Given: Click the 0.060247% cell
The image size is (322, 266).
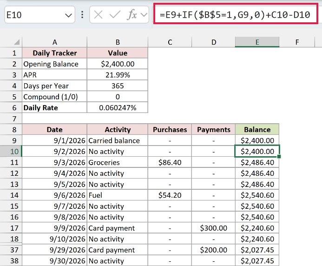Looking at the screenshot, I should (x=118, y=108).
